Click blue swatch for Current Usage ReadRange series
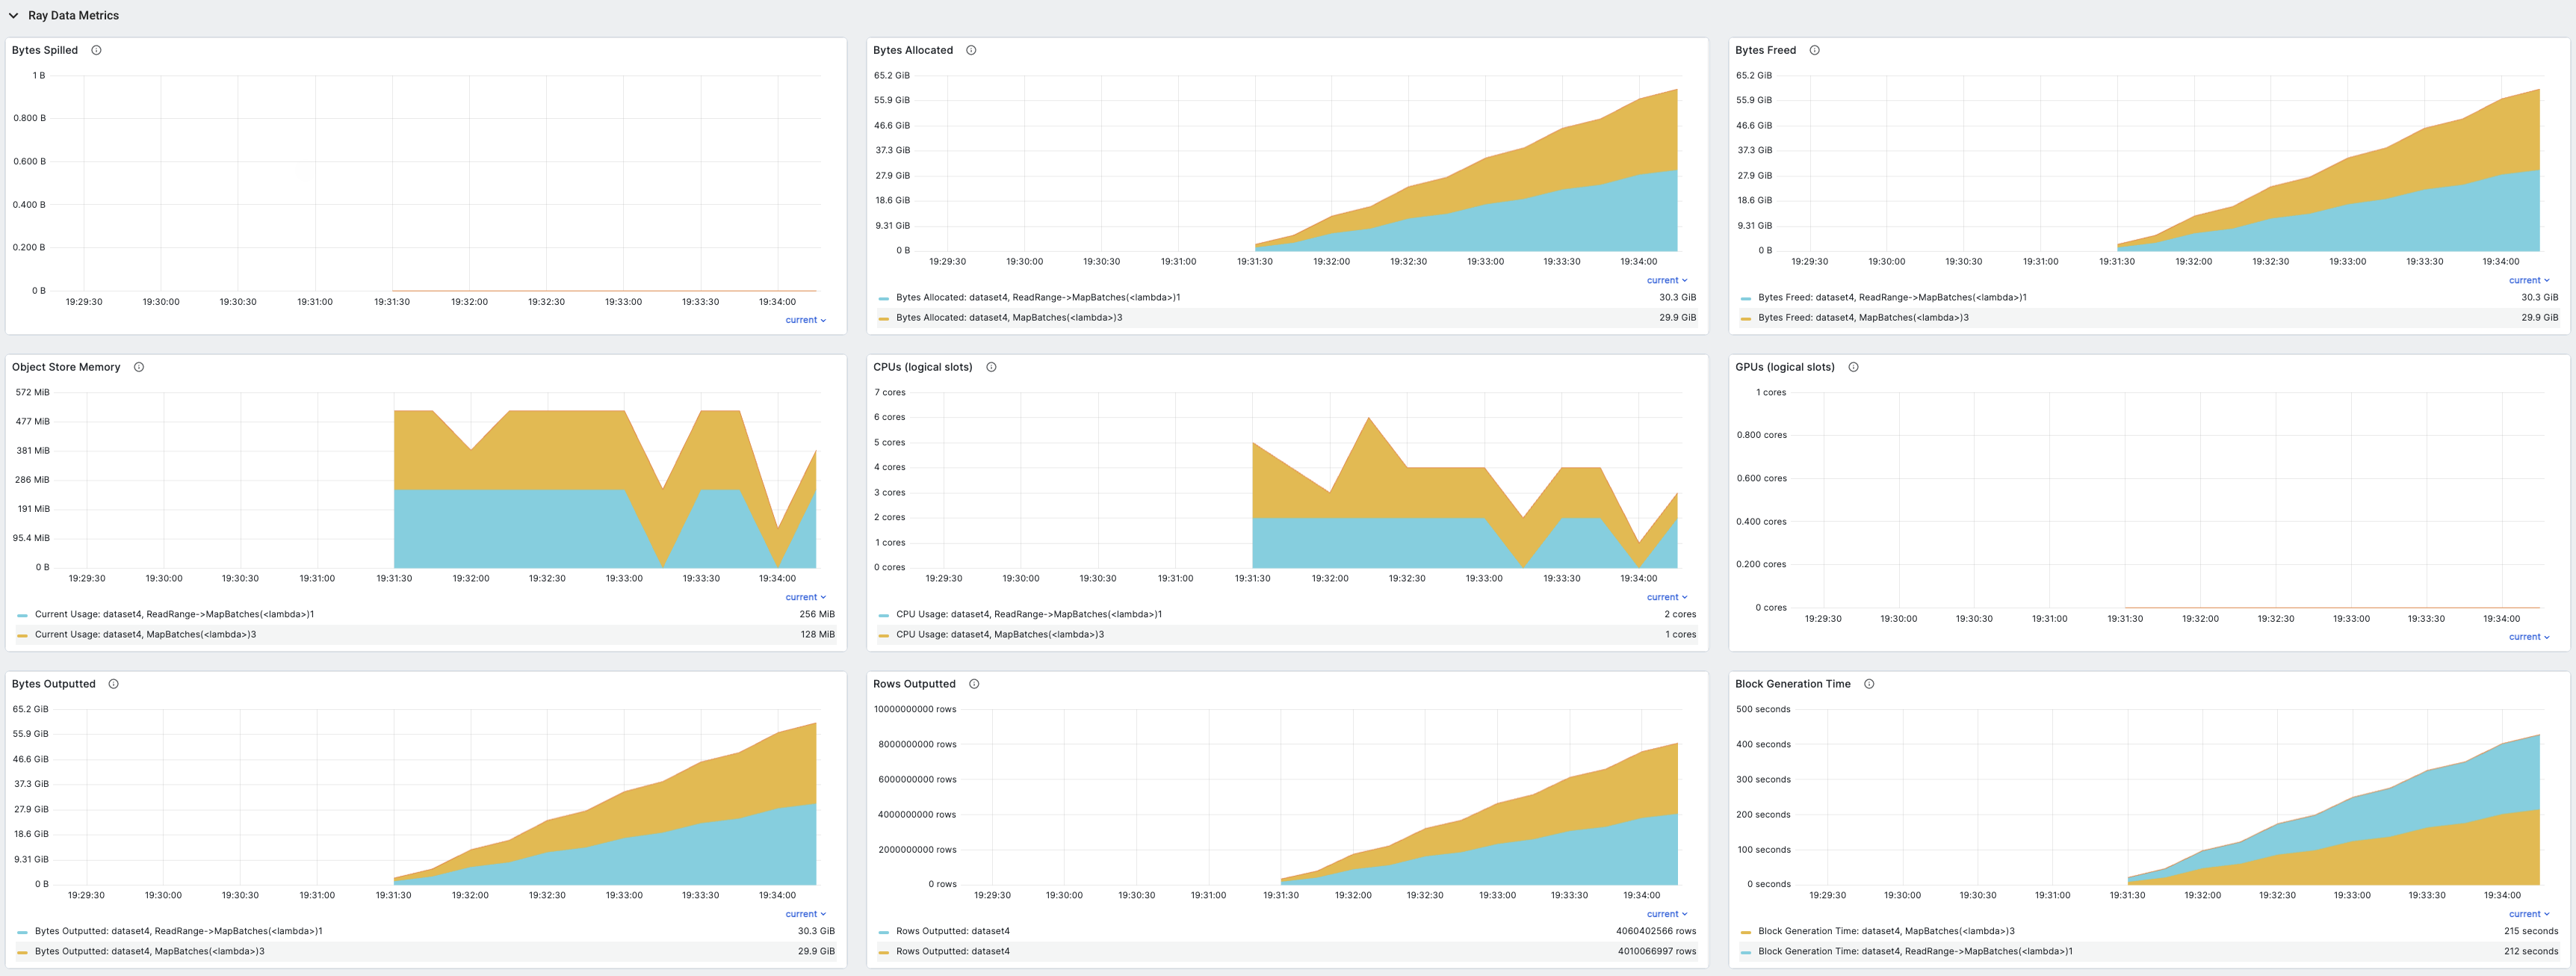This screenshot has width=2576, height=976. point(22,615)
